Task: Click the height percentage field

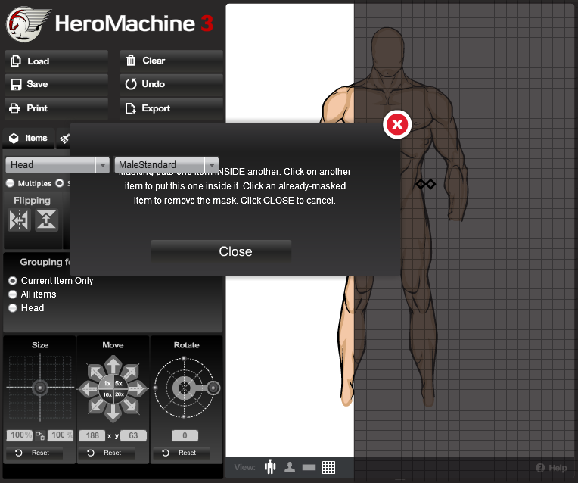Action: click(61, 435)
